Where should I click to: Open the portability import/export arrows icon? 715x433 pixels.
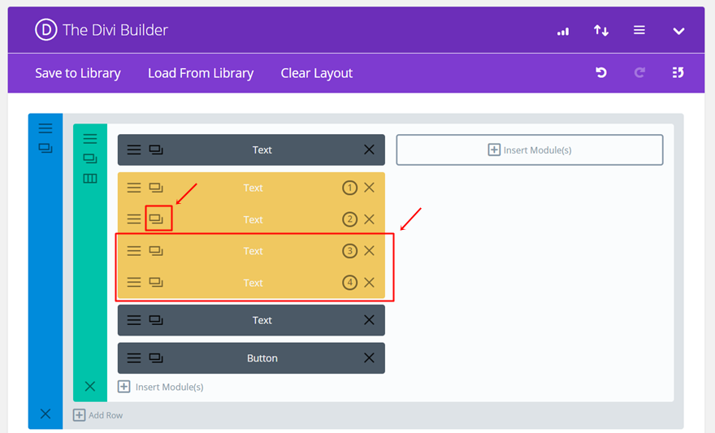[x=601, y=31]
